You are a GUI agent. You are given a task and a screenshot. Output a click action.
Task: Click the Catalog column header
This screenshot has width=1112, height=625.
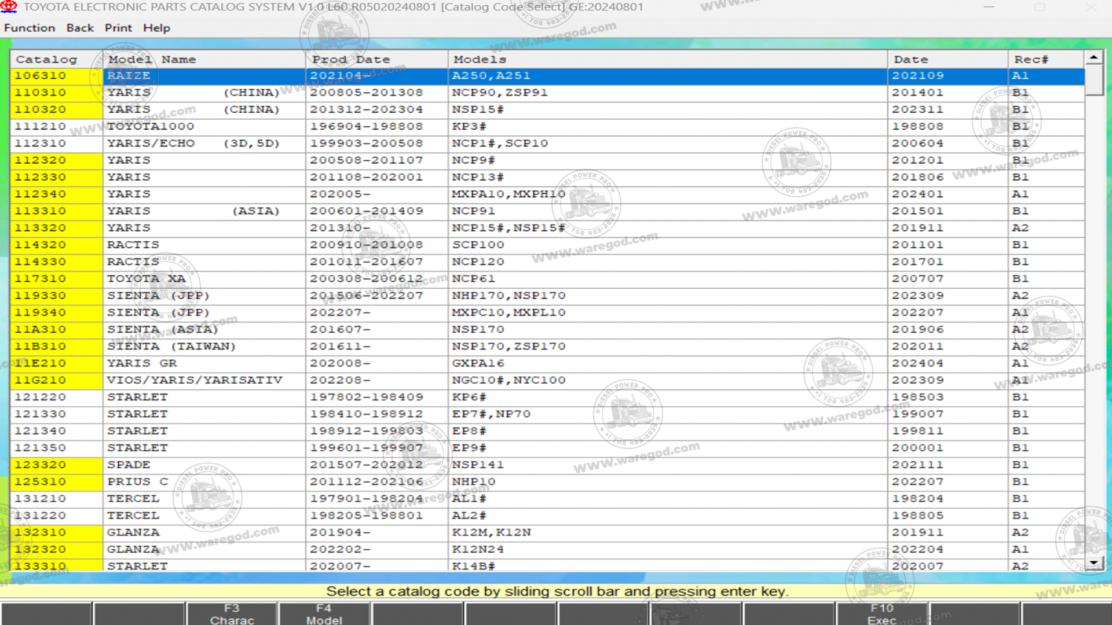pos(46,60)
